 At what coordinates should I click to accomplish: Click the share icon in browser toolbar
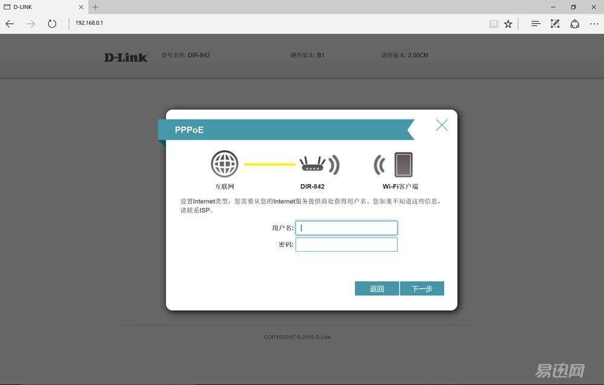(x=575, y=24)
